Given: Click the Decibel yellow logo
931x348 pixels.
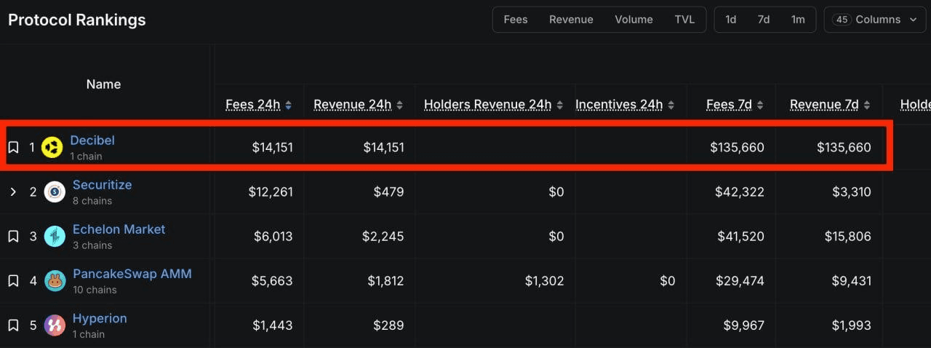Looking at the screenshot, I should pyautogui.click(x=52, y=148).
